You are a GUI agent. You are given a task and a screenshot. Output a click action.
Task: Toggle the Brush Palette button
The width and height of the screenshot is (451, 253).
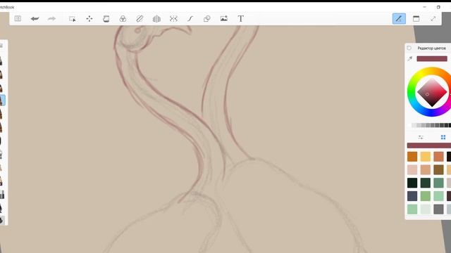pyautogui.click(x=399, y=19)
